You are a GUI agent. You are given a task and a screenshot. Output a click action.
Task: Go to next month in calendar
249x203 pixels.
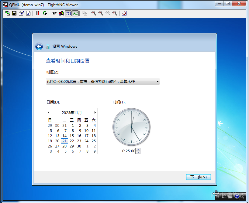pos(95,113)
